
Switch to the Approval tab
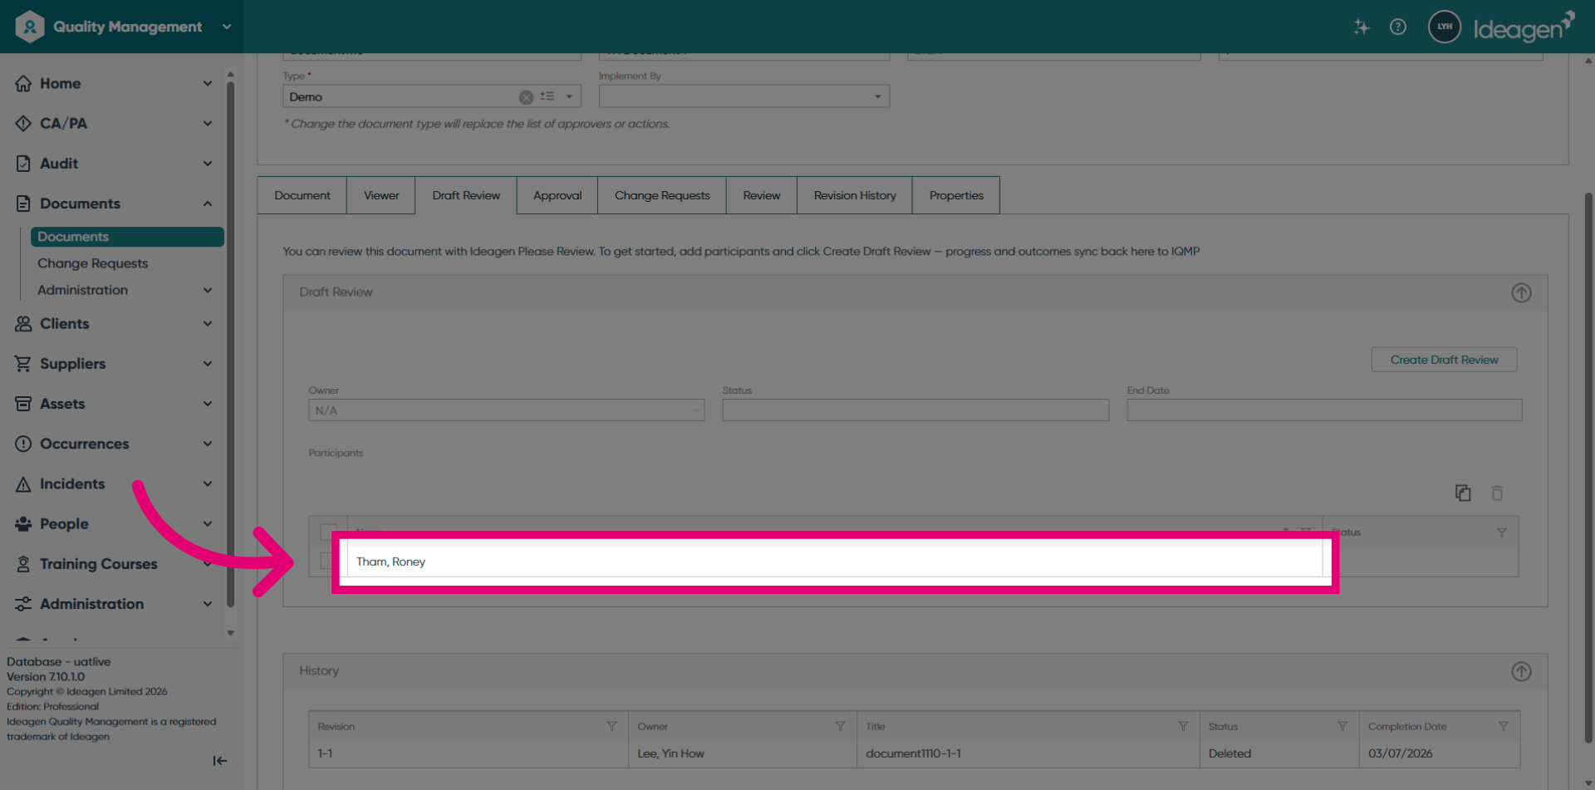pyautogui.click(x=557, y=195)
